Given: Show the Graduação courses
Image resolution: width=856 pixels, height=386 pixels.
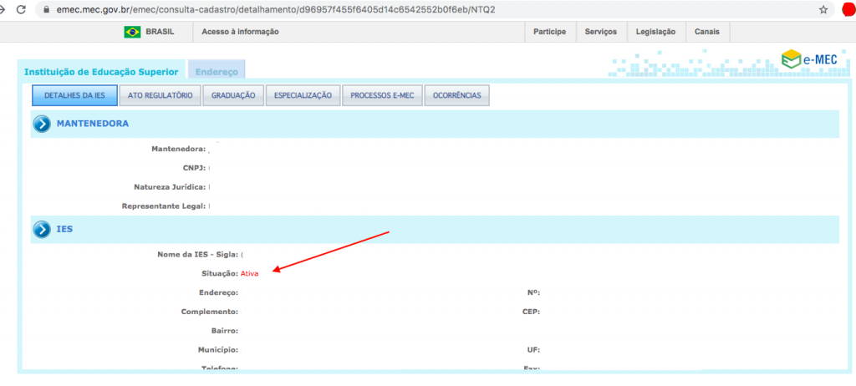Looking at the screenshot, I should tap(233, 96).
